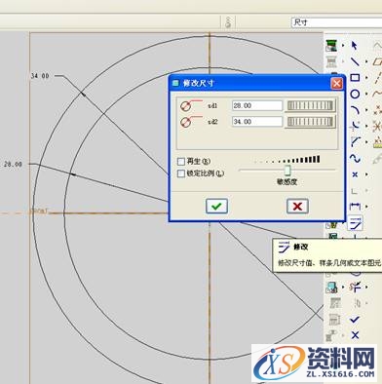Image resolution: width=382 pixels, height=384 pixels.
Task: Click the sd1 thumbwheel control
Action: (x=310, y=105)
